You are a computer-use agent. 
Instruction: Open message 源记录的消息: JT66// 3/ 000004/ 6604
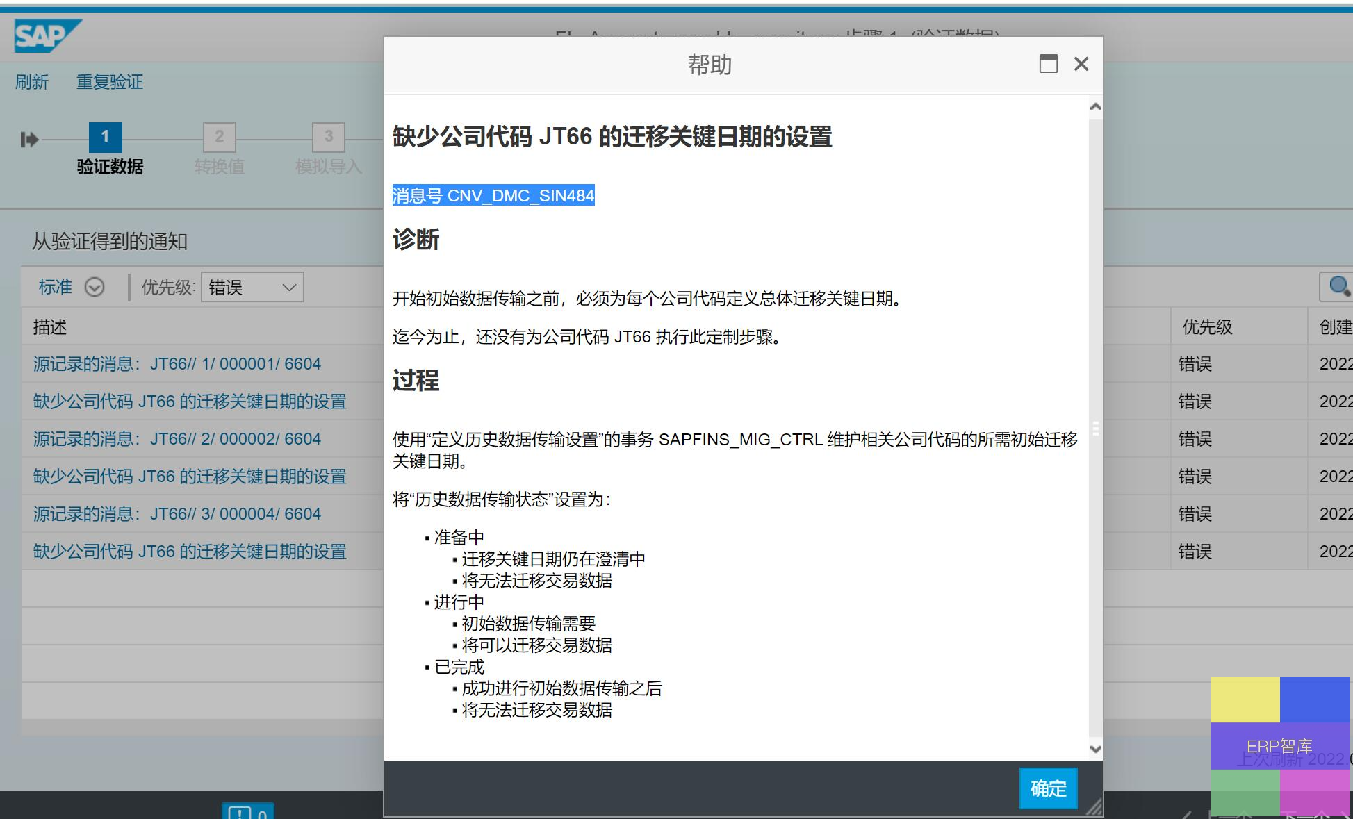point(177,514)
